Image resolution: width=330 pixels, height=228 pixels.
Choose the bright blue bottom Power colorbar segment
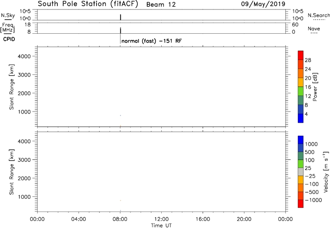301,118
